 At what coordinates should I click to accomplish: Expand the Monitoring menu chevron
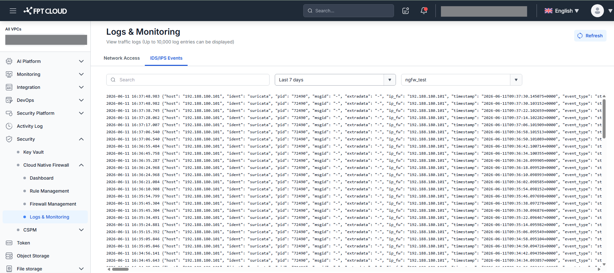[x=81, y=74]
